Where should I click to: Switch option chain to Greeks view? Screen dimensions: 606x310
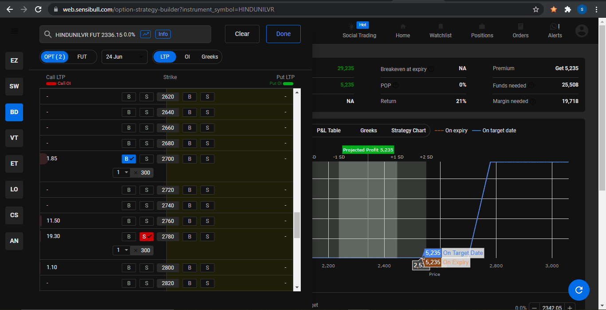[x=210, y=57]
